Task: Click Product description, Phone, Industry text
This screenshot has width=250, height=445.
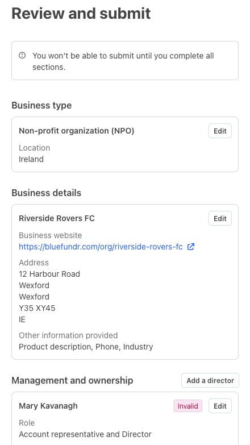Action: (x=86, y=347)
